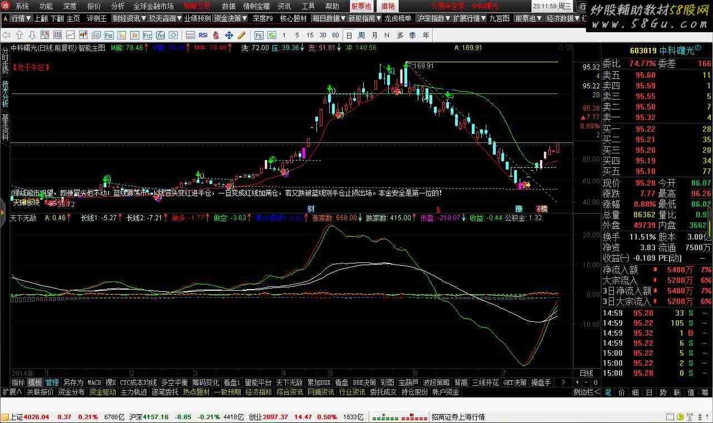Click the 评测王 button
Viewport: 713px width, 423px height.
pyautogui.click(x=96, y=18)
